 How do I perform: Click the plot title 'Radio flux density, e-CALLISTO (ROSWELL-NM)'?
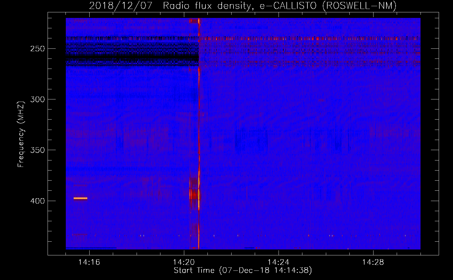280,6
